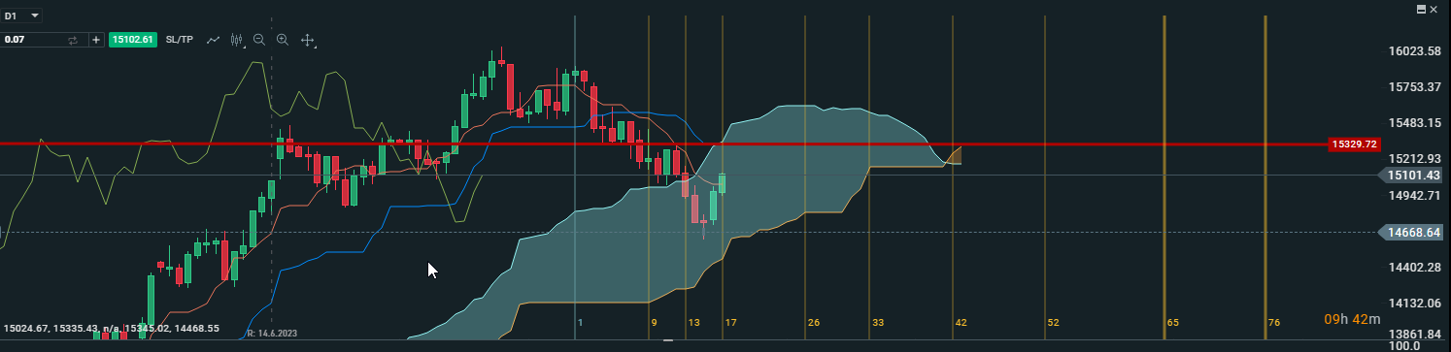Viewport: 1451px width, 352px height.
Task: Click the OHLC values readout at bottom left
Action: (x=112, y=329)
